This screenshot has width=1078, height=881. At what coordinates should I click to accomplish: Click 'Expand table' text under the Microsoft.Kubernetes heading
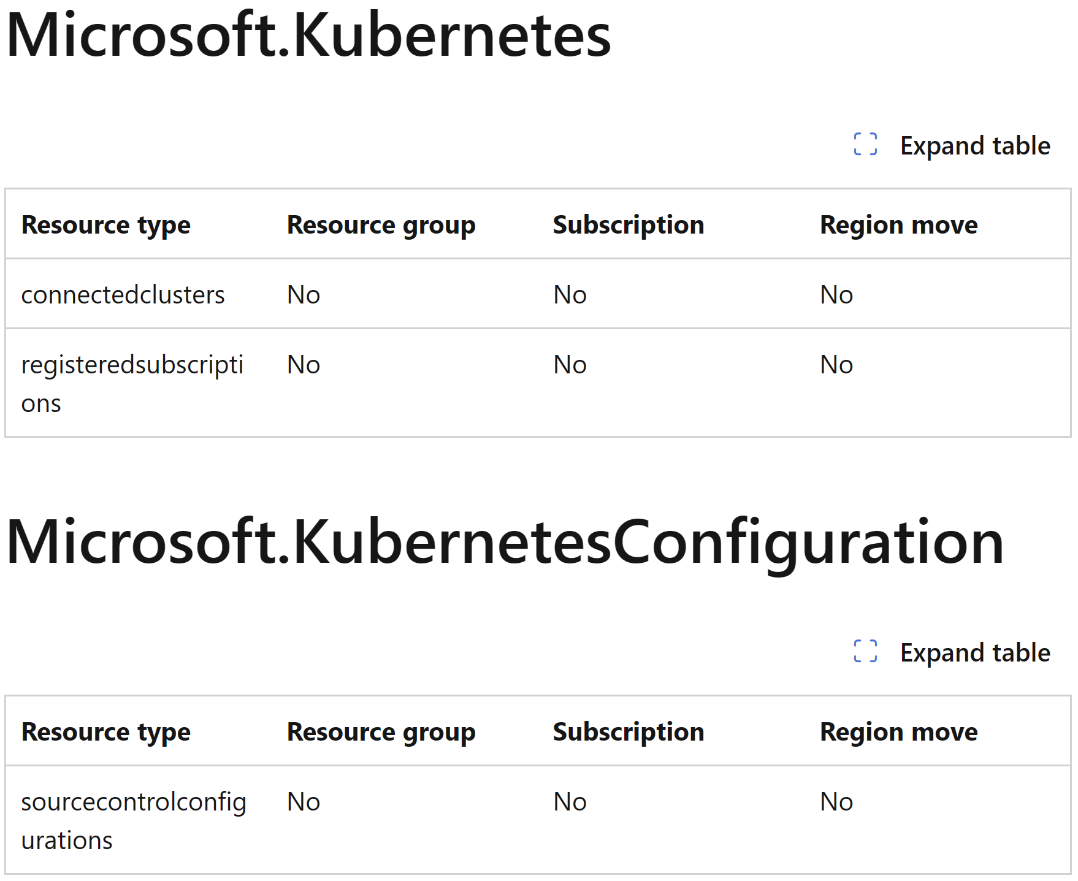click(975, 146)
